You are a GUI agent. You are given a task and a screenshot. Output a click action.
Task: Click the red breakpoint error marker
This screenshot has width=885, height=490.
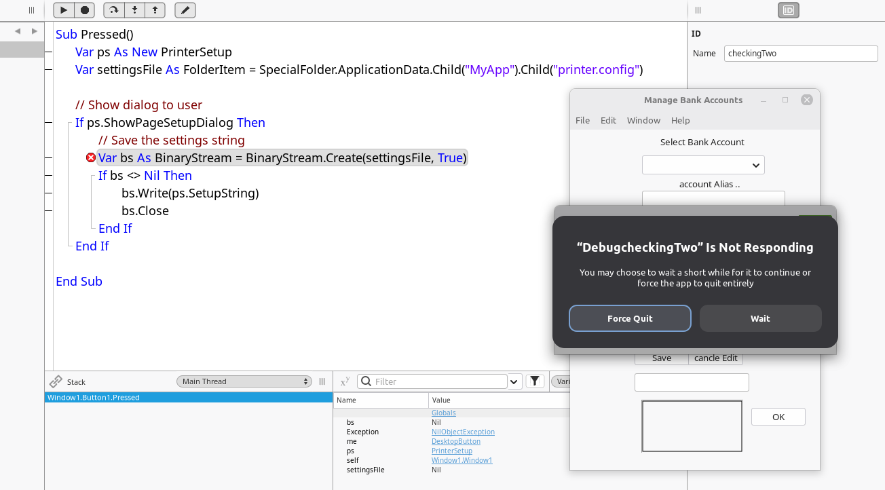coord(91,157)
